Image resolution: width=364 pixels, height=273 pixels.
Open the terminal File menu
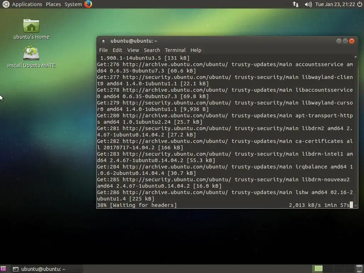(x=103, y=50)
